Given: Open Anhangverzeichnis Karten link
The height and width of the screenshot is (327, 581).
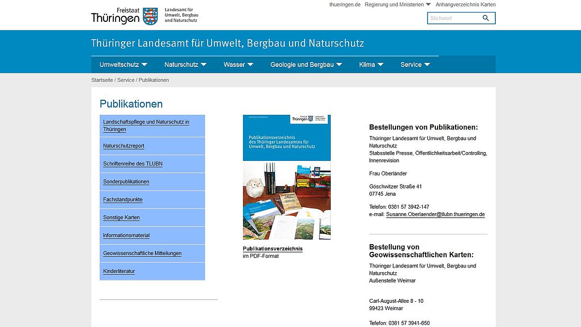Looking at the screenshot, I should (466, 4).
